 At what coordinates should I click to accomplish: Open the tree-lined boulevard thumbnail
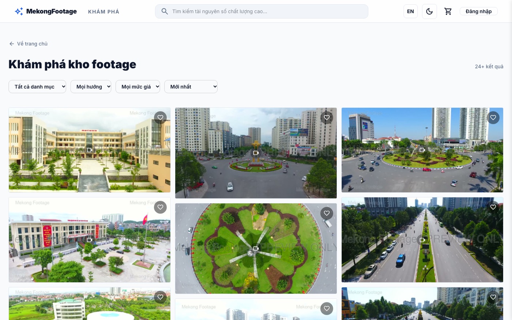click(422, 240)
